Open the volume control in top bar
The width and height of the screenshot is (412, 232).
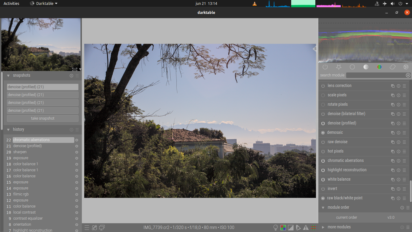pos(392,4)
